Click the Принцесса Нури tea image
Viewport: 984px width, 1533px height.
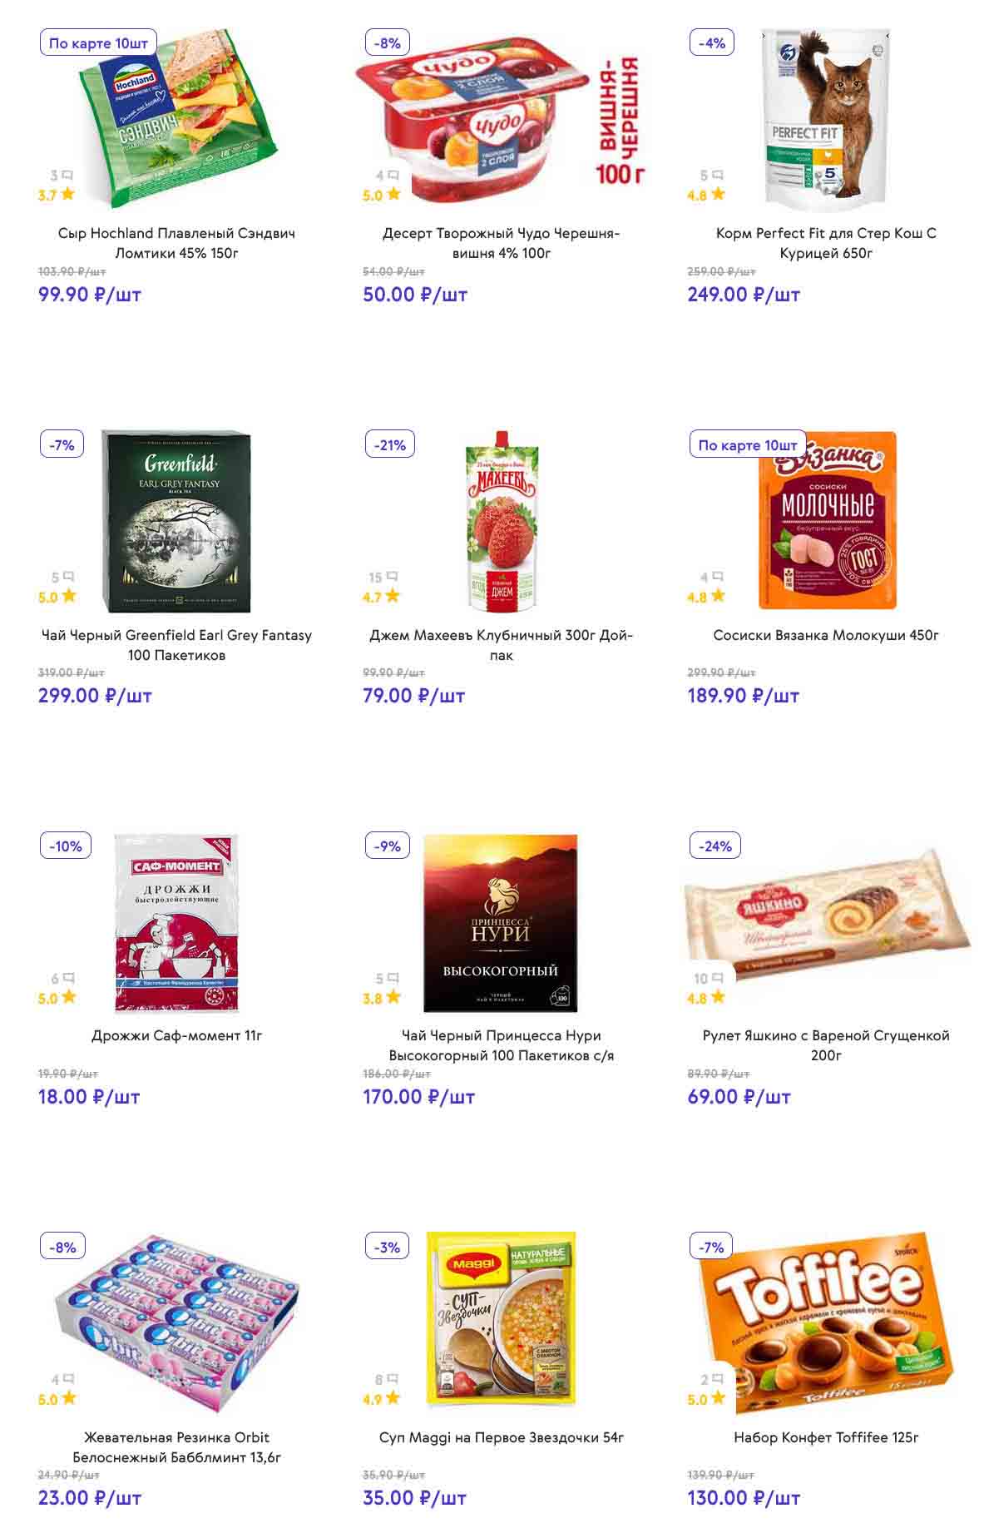pos(501,922)
